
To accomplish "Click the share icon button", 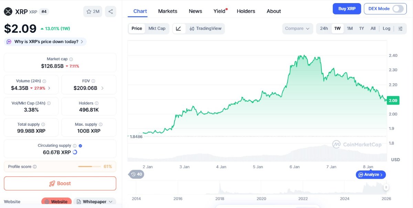I will [x=110, y=11].
